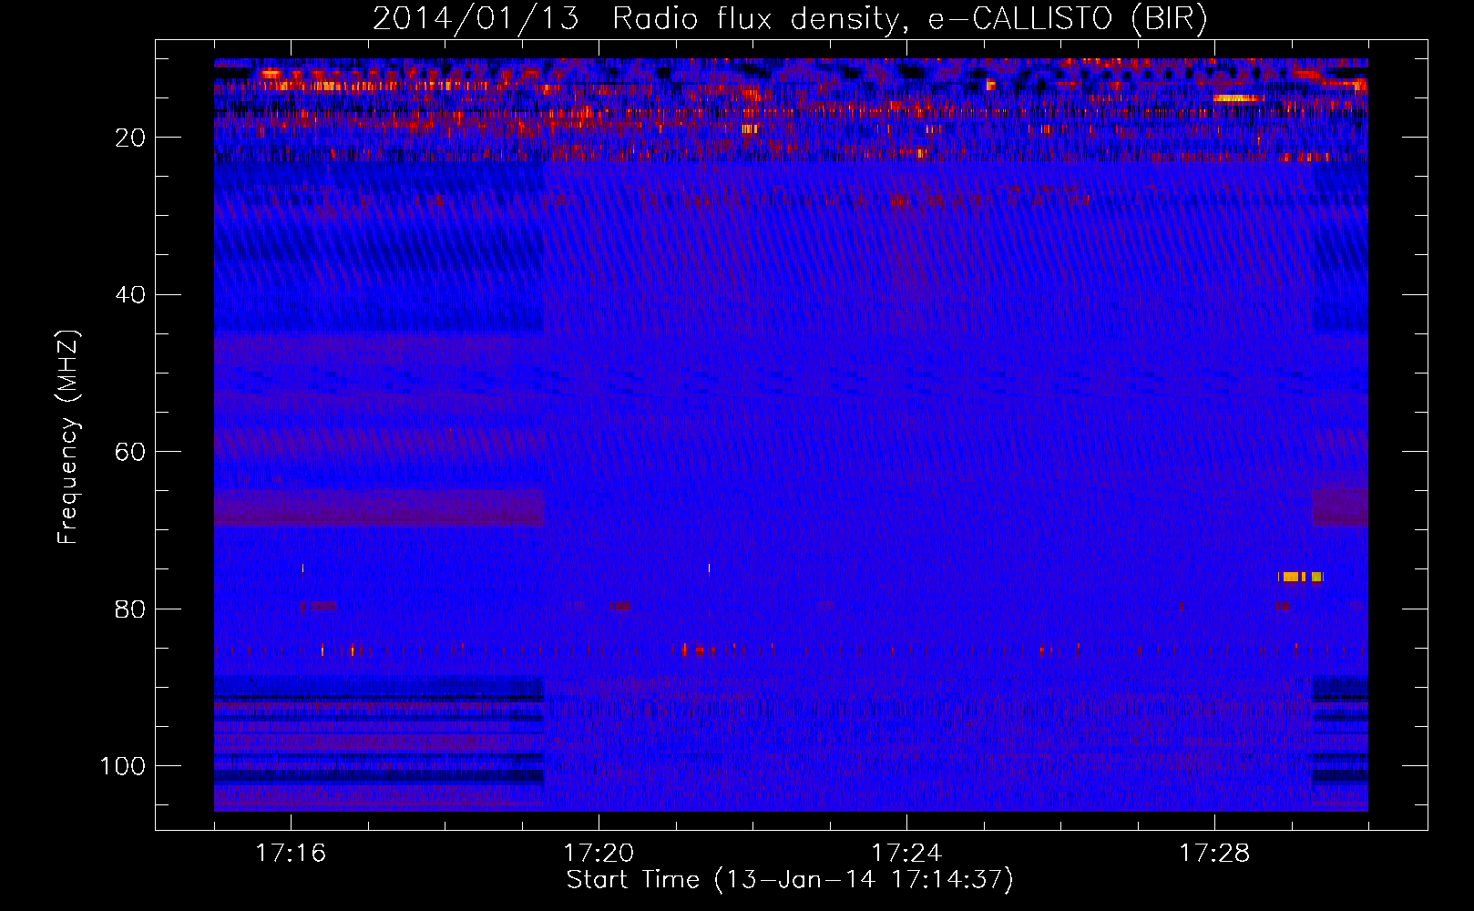Image resolution: width=1474 pixels, height=911 pixels.
Task: Click the 40 MHz frequency tick label
Action: tap(130, 295)
